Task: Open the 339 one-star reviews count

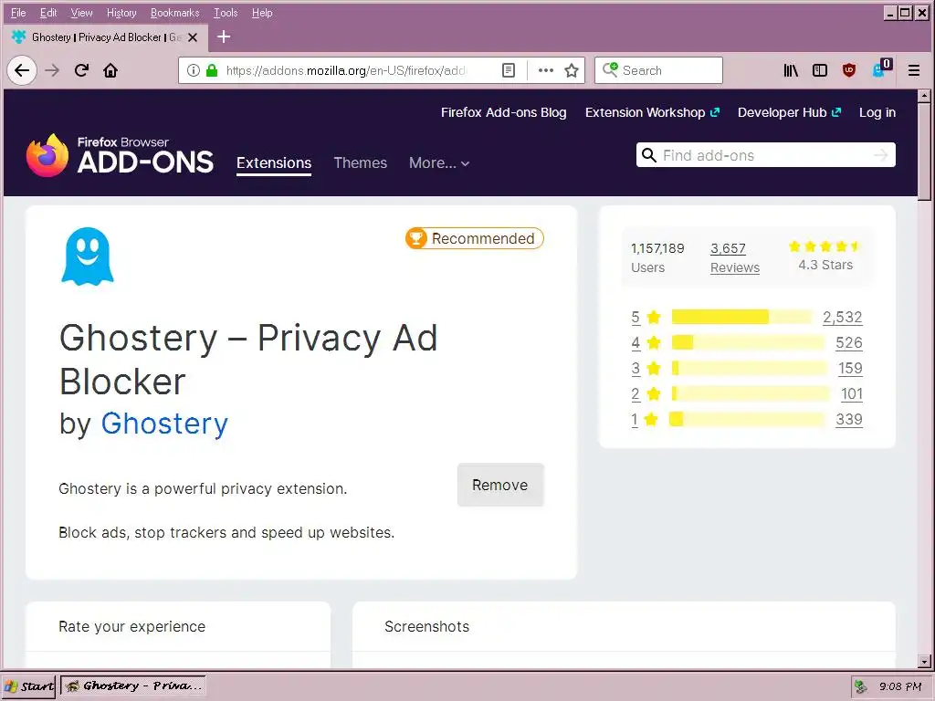Action: click(x=849, y=419)
